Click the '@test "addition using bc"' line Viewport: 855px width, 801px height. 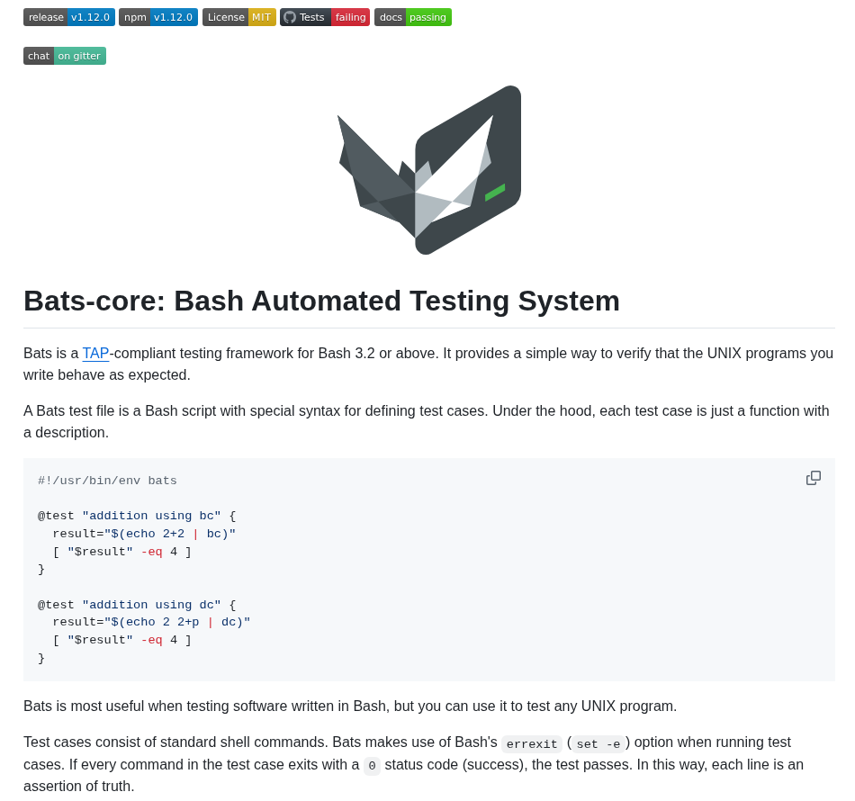pyautogui.click(x=137, y=516)
